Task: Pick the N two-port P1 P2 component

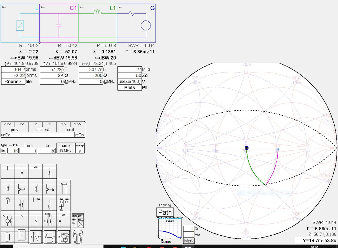Action: tap(36, 237)
